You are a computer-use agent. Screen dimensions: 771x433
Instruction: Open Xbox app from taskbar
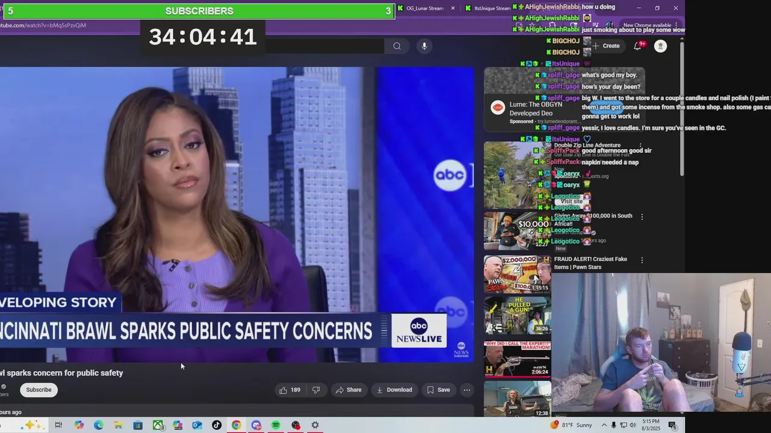pyautogui.click(x=158, y=425)
